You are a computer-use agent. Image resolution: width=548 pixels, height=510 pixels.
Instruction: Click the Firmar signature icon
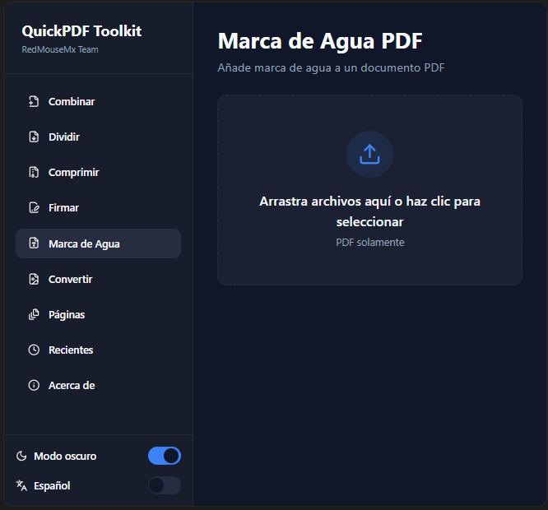tap(34, 208)
